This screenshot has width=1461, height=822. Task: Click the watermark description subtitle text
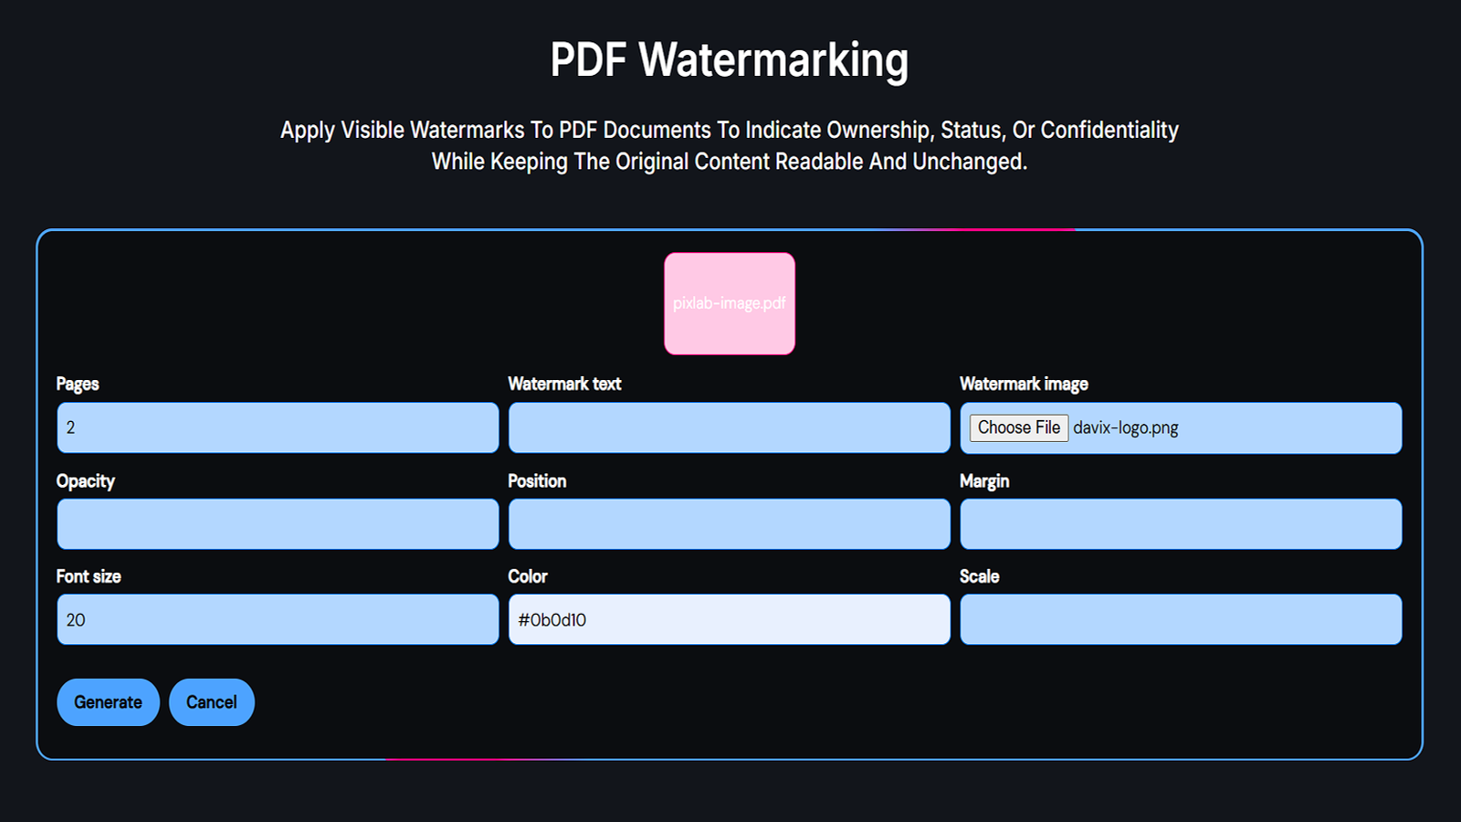click(729, 144)
